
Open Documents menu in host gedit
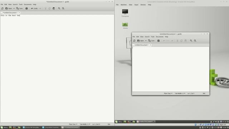[28, 4]
